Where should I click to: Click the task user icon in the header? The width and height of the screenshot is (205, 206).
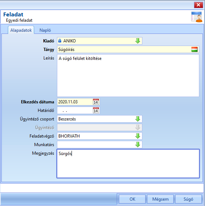196,17
